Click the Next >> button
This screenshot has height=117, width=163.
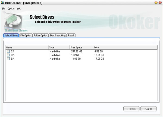(x=148, y=109)
